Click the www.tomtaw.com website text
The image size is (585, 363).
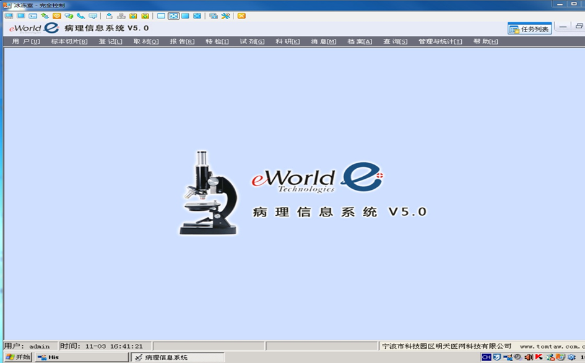pyautogui.click(x=553, y=346)
